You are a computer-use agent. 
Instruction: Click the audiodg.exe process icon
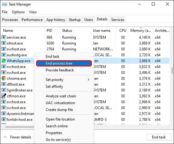click(x=3, y=55)
